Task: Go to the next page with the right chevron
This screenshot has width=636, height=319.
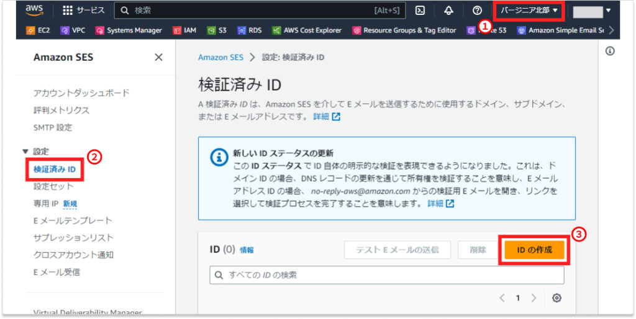Action: point(534,299)
